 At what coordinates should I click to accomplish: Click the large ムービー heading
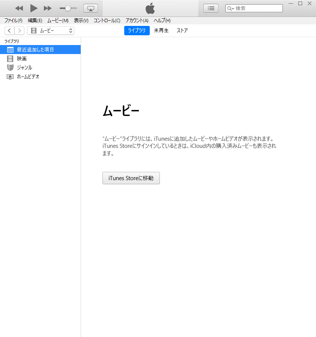point(121,111)
